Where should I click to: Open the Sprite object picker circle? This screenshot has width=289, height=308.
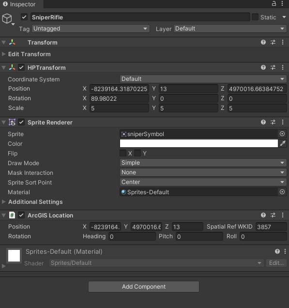282,134
